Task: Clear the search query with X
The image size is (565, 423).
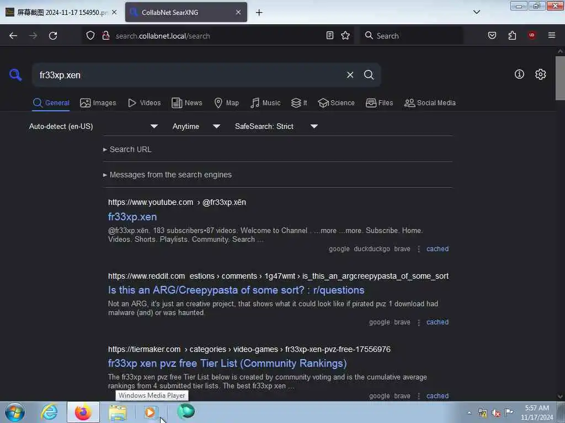Action: coord(350,75)
